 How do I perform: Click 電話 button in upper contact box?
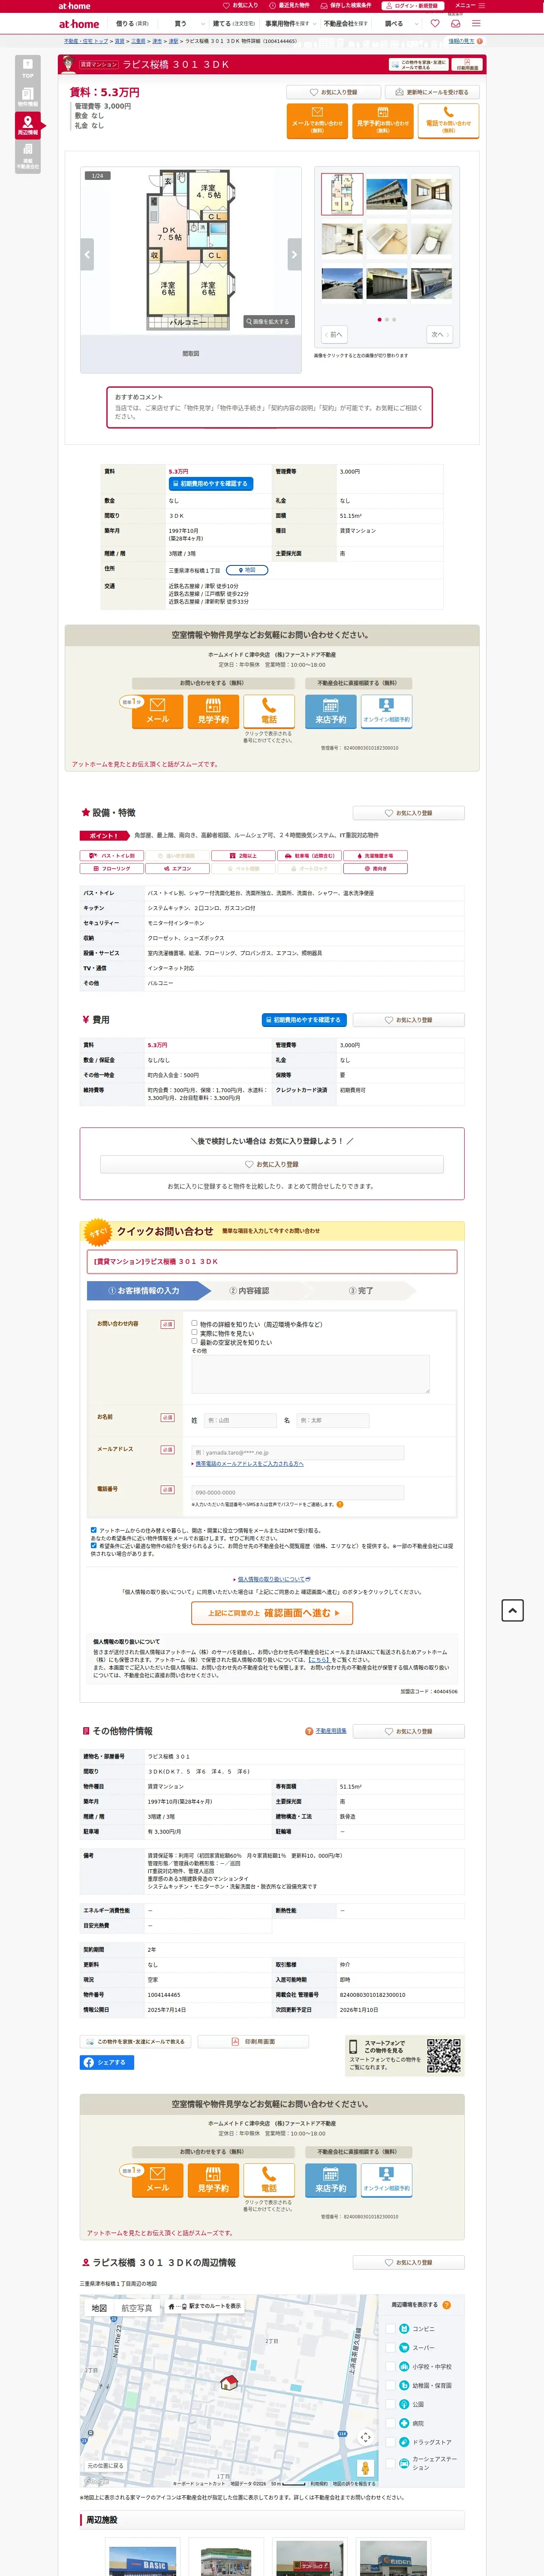point(268,711)
